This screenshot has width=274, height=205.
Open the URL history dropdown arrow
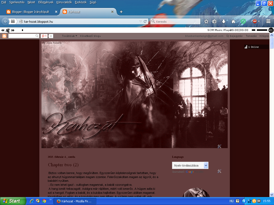(x=140, y=21)
